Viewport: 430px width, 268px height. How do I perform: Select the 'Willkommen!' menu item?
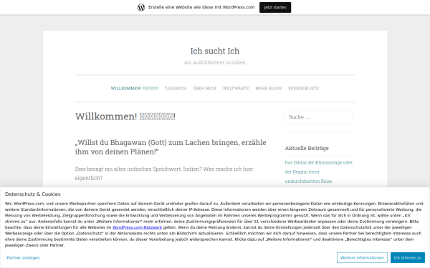134,89
